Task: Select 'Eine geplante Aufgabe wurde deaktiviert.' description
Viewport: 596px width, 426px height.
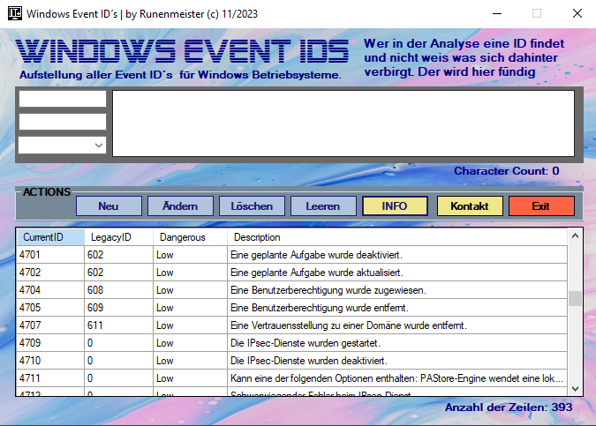Action: 397,255
